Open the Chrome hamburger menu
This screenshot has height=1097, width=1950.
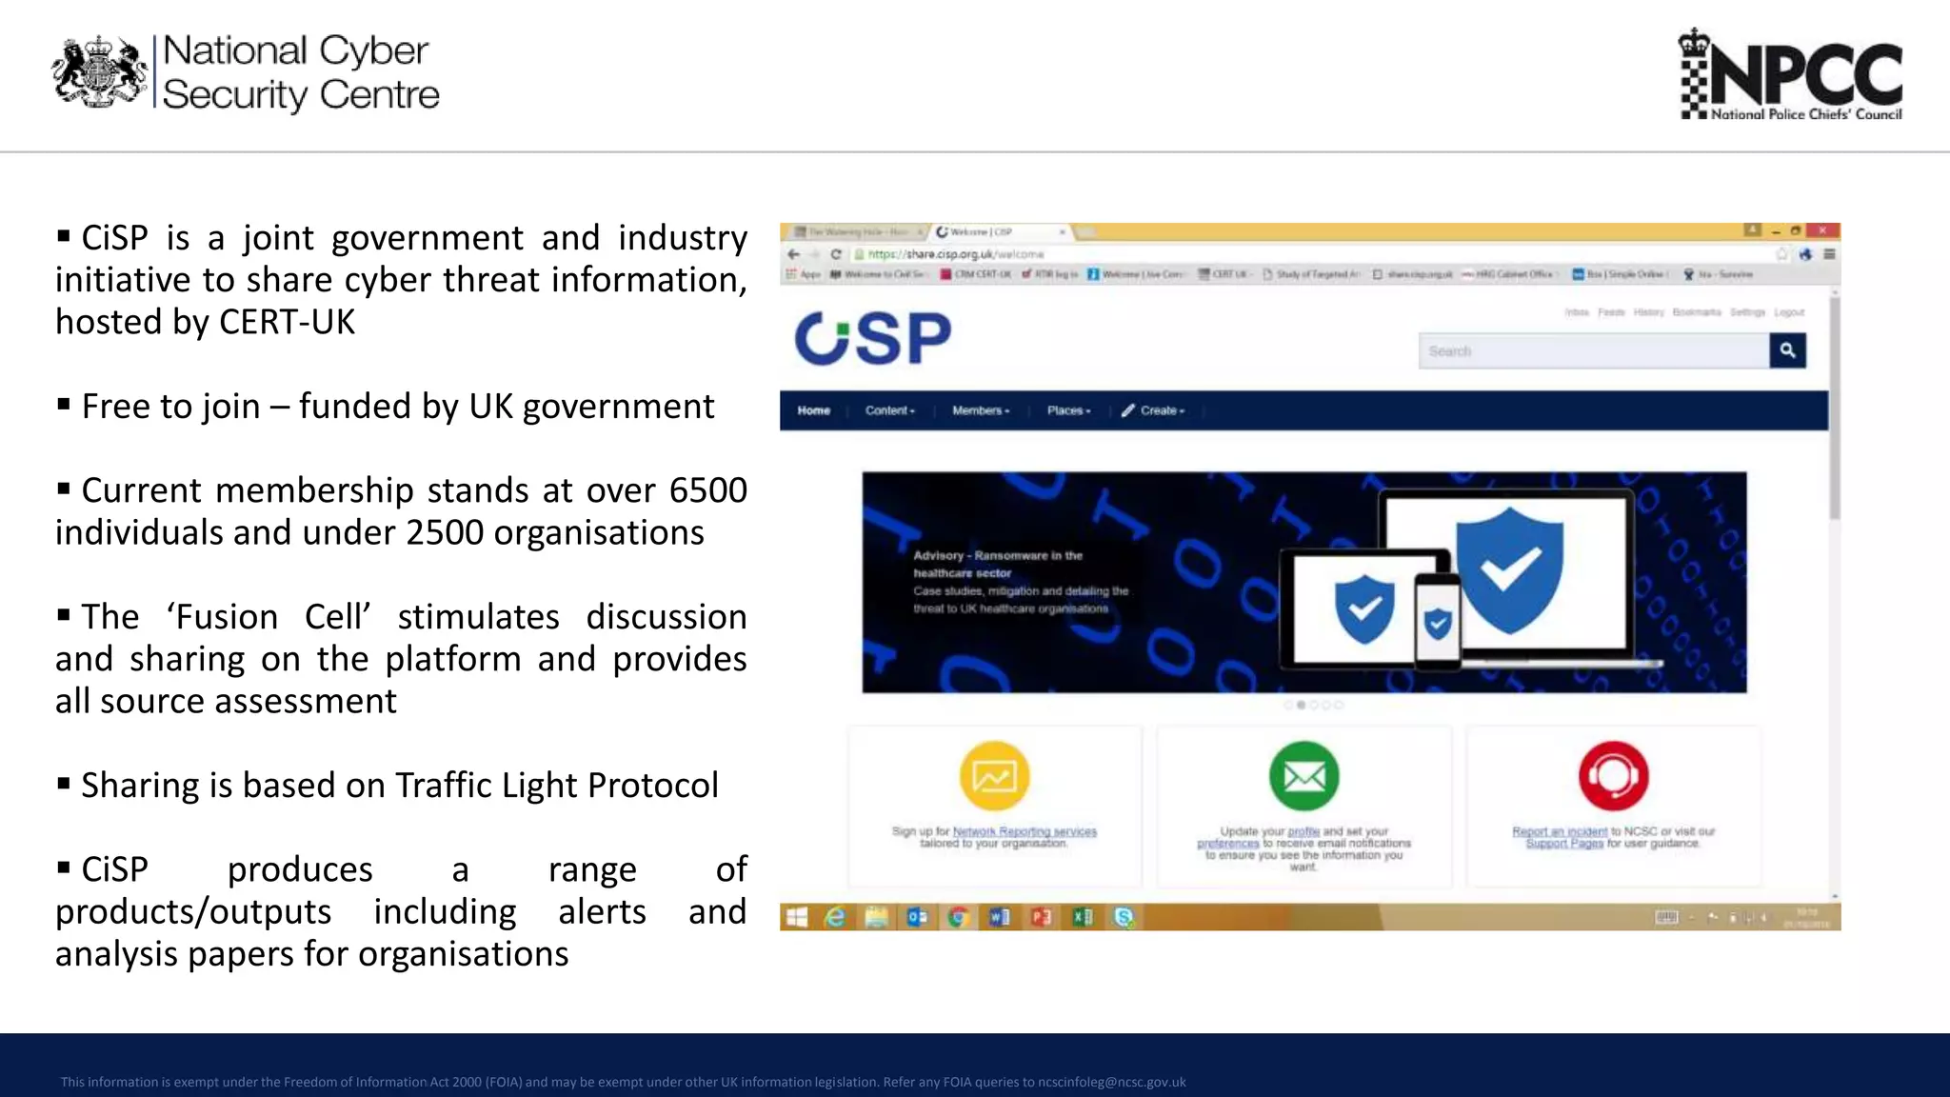click(1829, 254)
